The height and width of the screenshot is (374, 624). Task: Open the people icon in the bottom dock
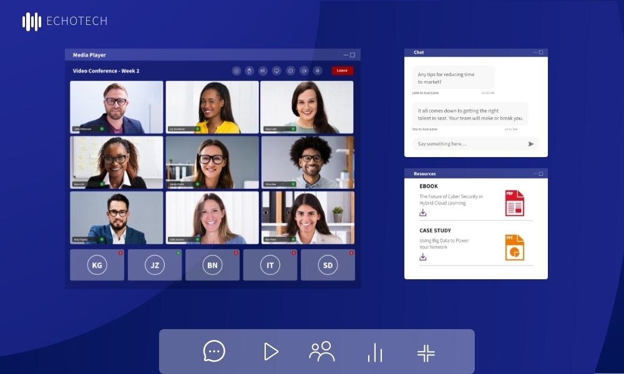[321, 352]
